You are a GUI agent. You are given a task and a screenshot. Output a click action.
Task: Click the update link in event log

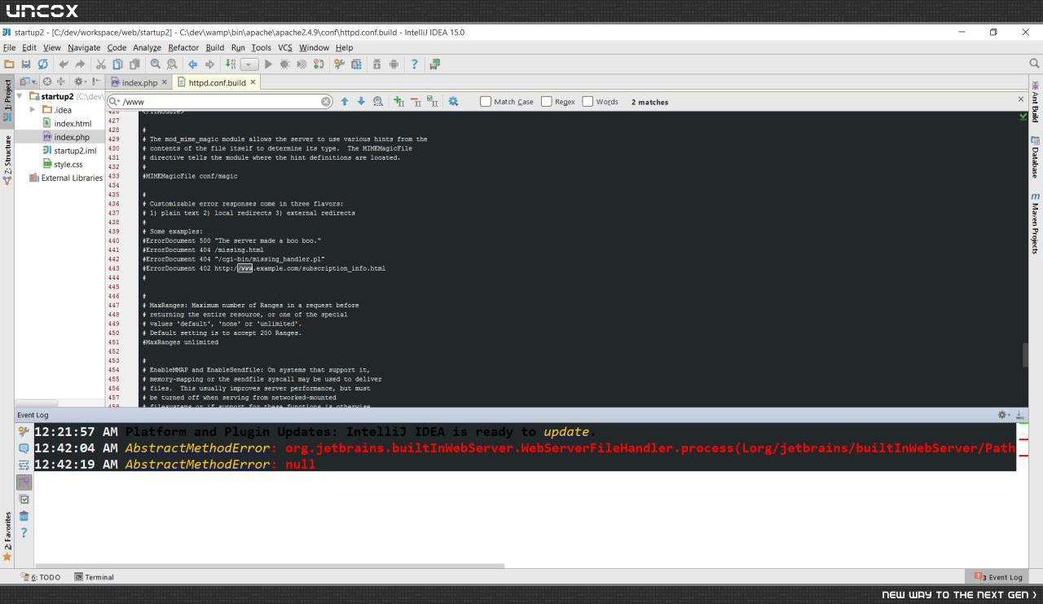coord(567,432)
